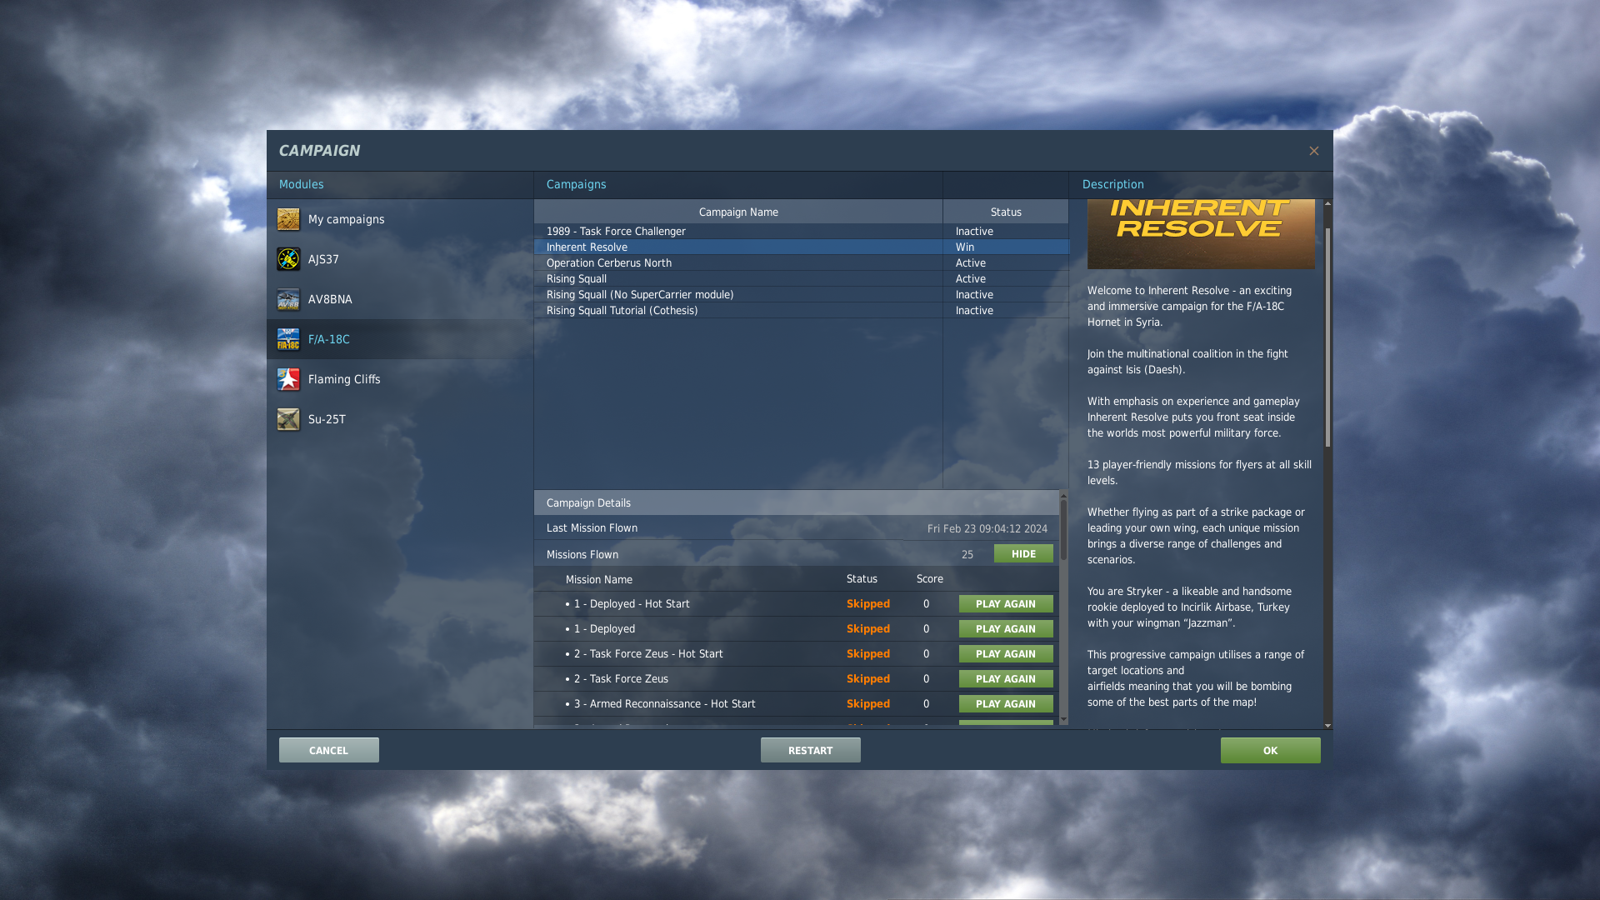The height and width of the screenshot is (900, 1600).
Task: Click Win status of Inherent Resolve
Action: point(965,247)
